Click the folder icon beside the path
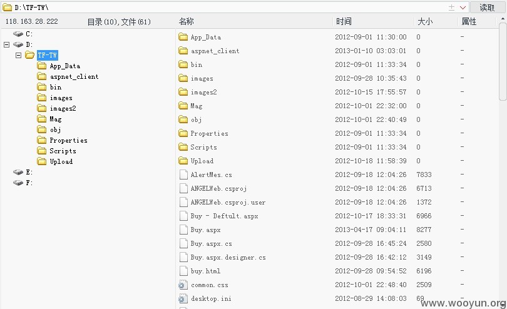The image size is (507, 309). click(x=7, y=8)
